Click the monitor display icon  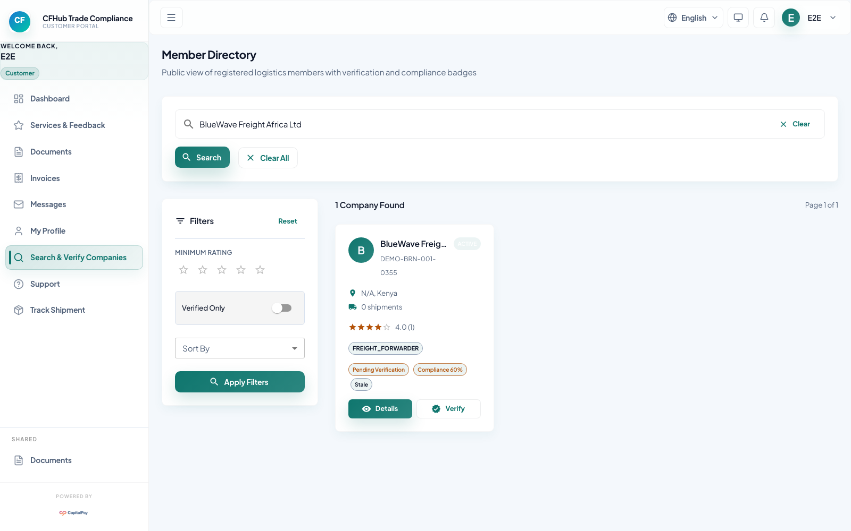(738, 18)
